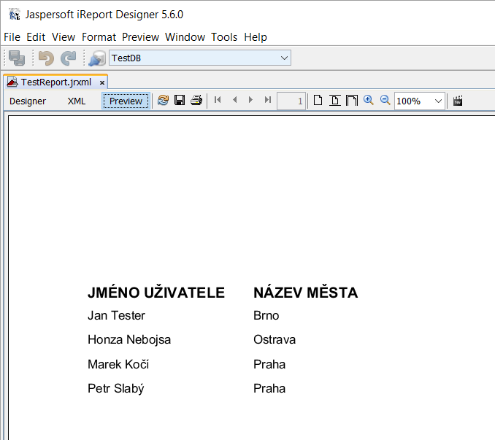Zoom in on the preview
This screenshot has height=440, width=495.
coord(369,101)
